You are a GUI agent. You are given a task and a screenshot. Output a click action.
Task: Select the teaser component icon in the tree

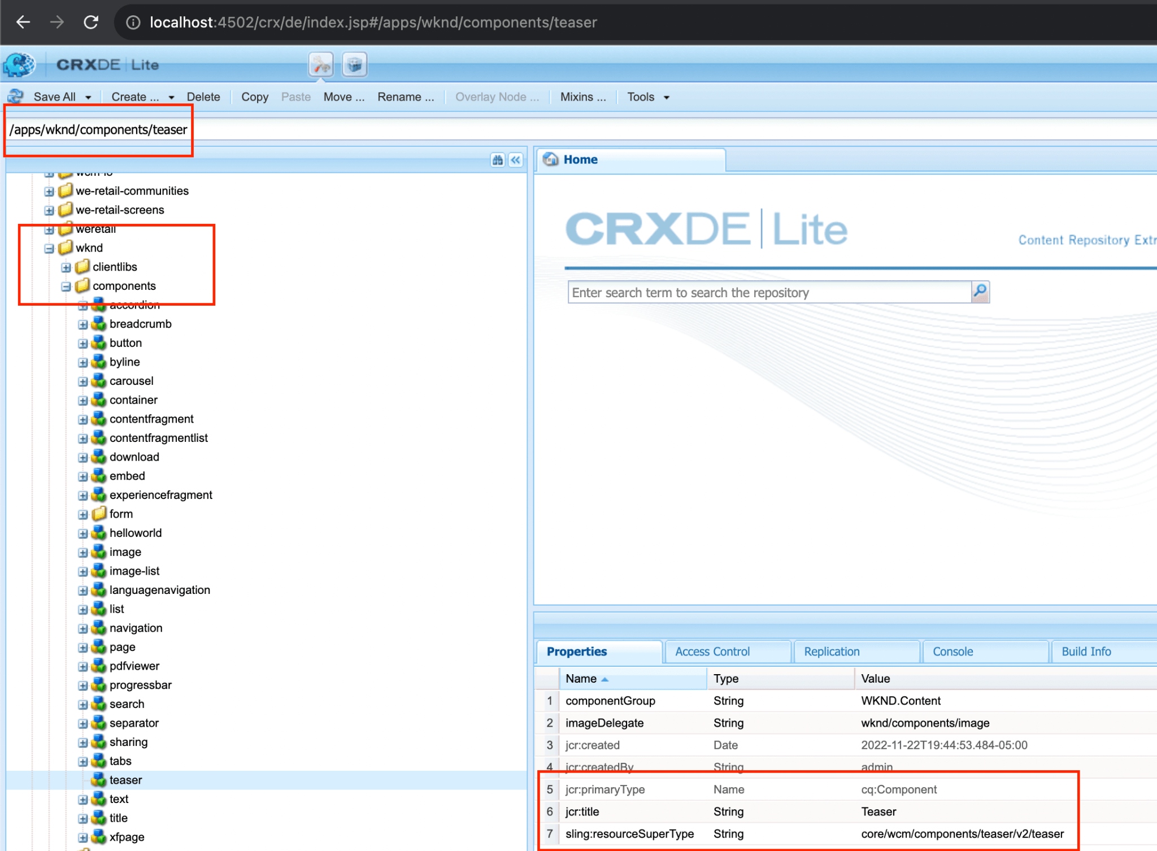click(x=98, y=780)
